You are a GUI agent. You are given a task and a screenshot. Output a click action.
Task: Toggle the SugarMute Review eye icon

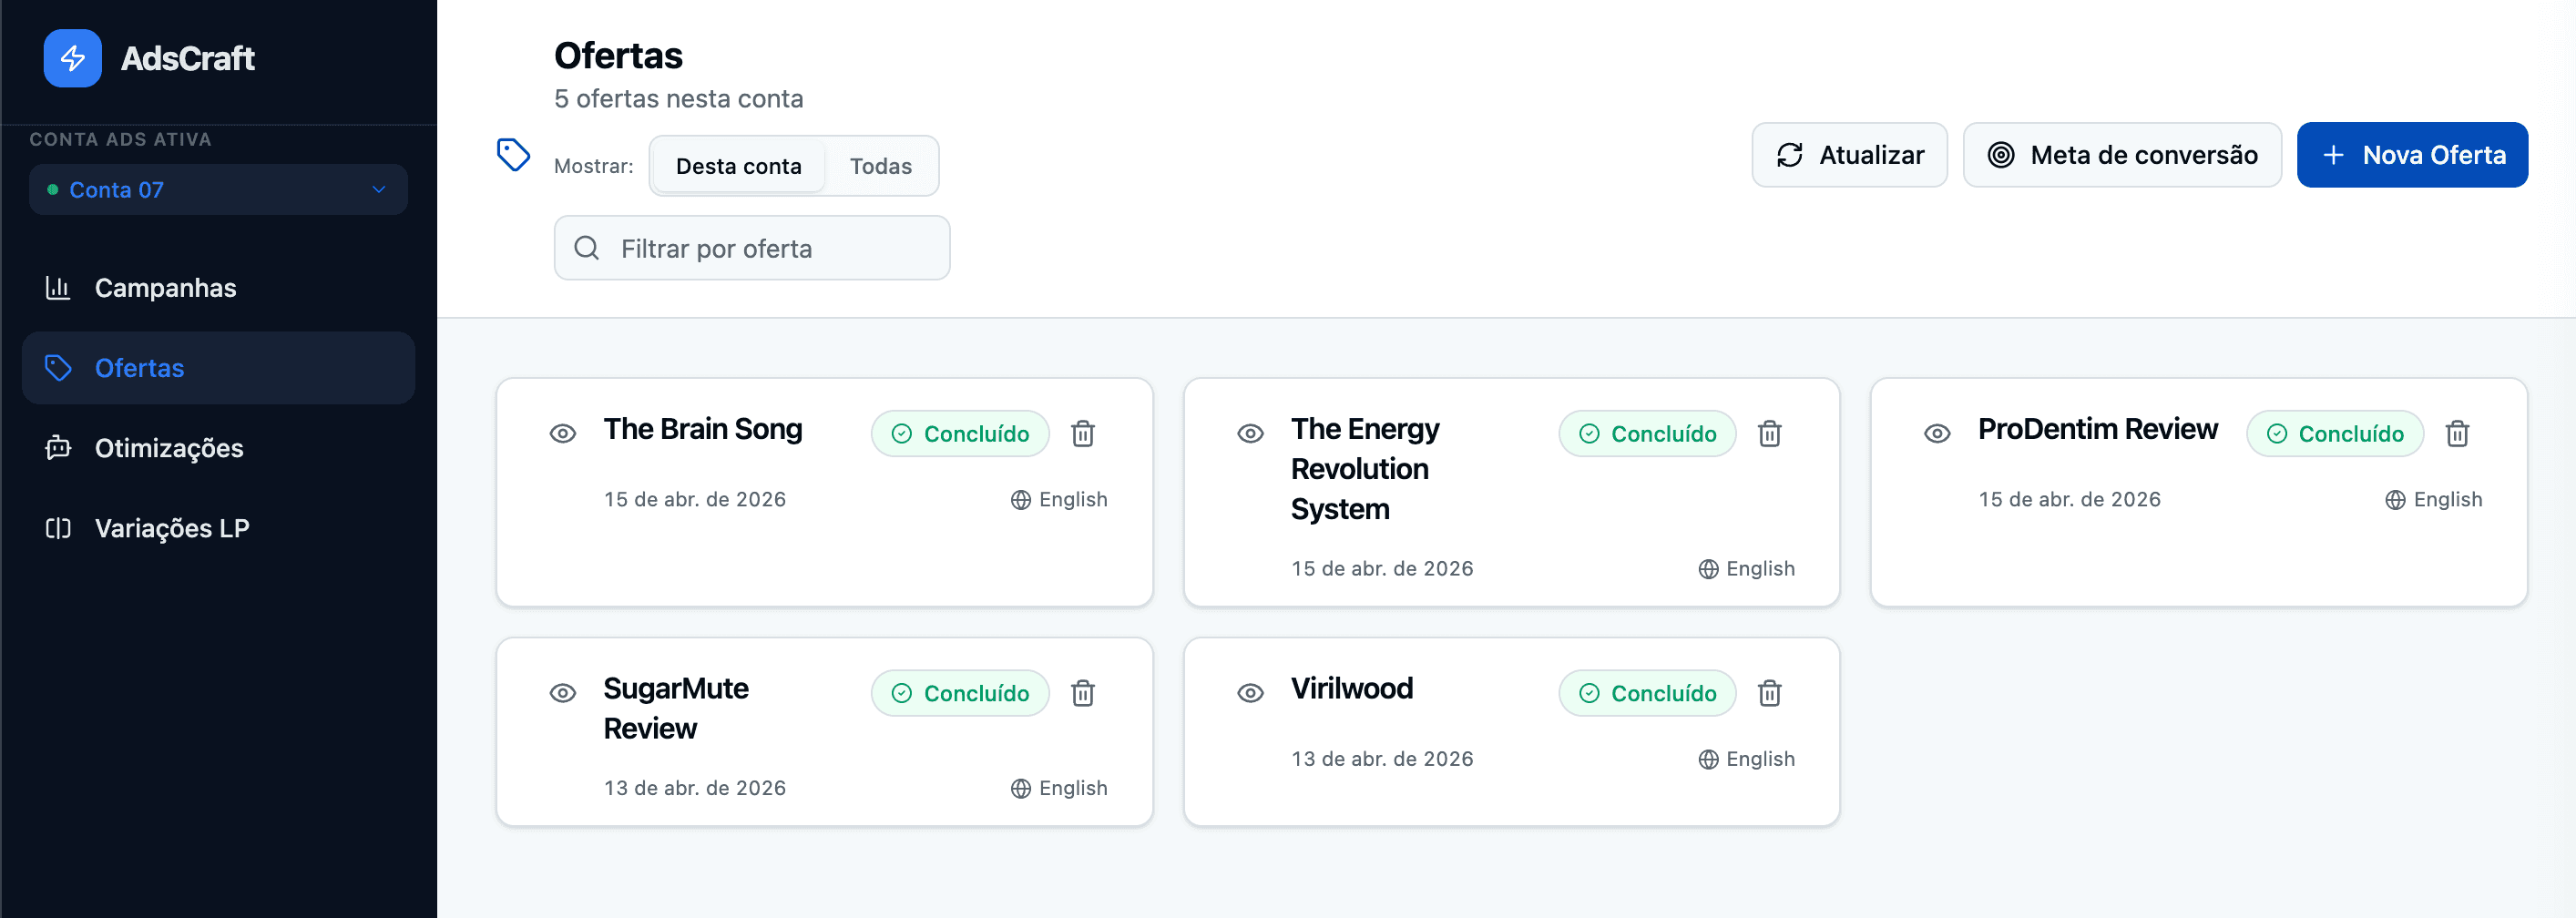pyautogui.click(x=563, y=693)
